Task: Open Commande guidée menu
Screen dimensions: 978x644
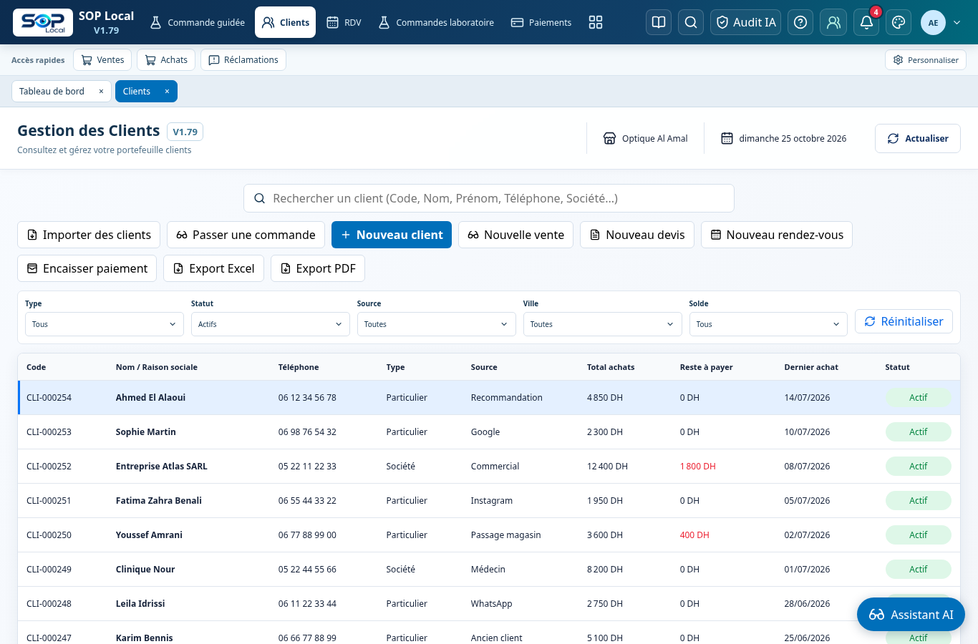Action: (197, 22)
